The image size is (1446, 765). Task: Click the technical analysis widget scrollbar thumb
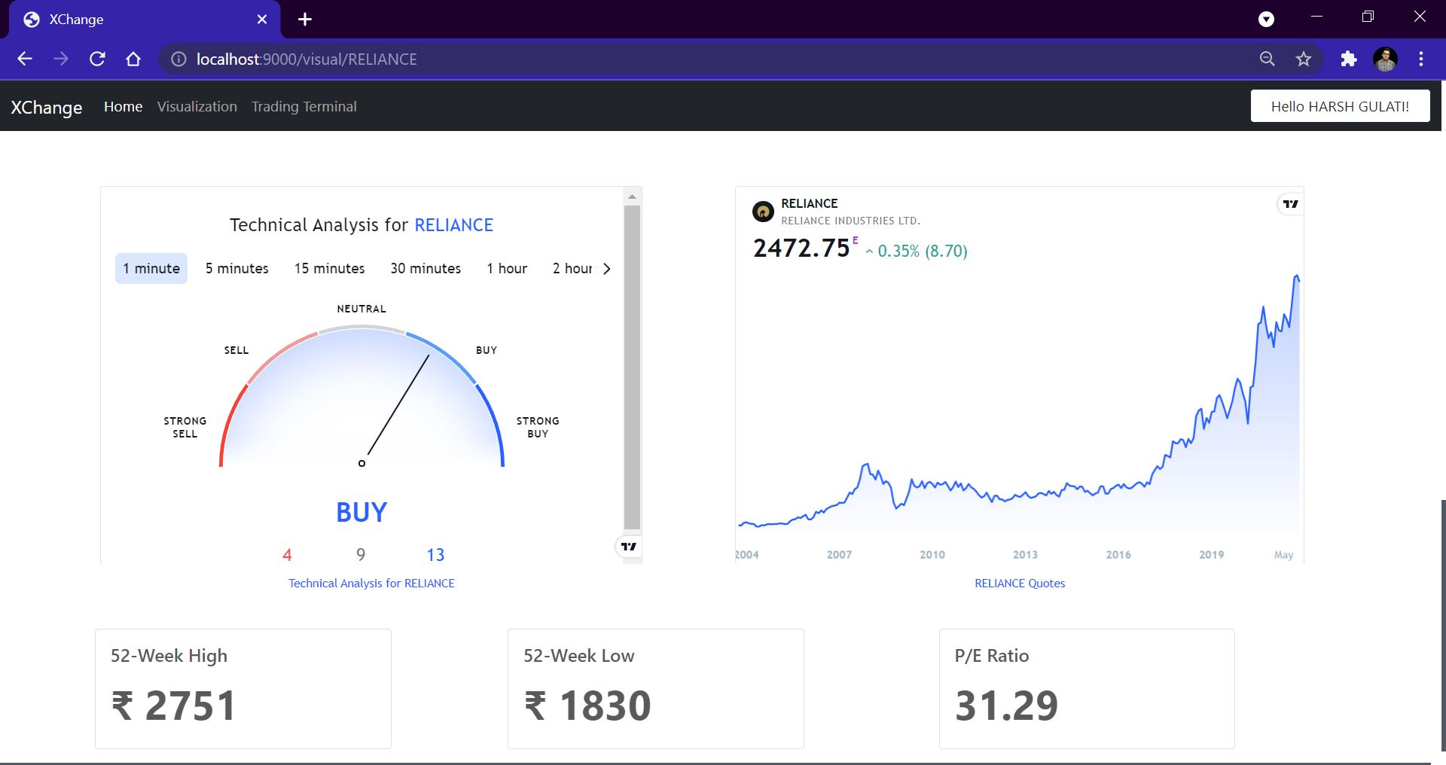pyautogui.click(x=633, y=367)
